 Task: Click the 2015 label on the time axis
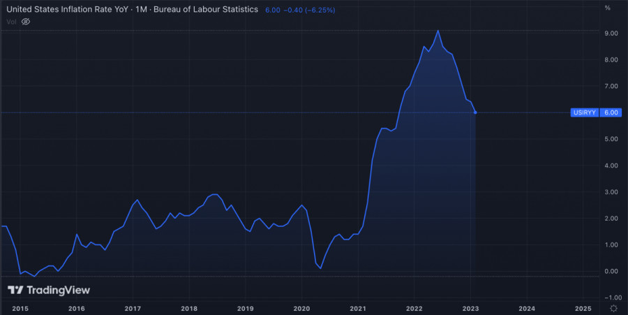(20, 309)
